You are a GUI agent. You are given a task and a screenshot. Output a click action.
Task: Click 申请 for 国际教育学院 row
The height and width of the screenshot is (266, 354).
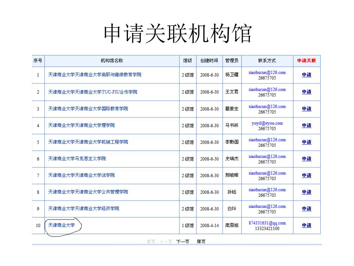(x=307, y=109)
